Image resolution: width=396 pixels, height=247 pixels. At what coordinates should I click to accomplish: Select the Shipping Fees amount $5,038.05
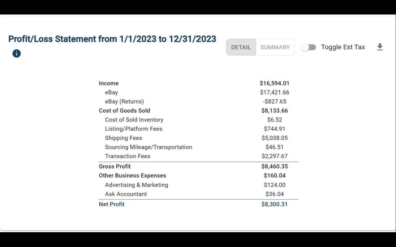pos(274,138)
